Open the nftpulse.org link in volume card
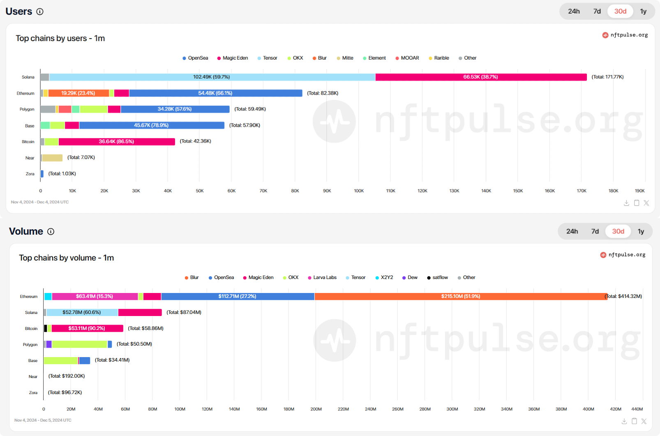Viewport: 660px width, 436px height. 623,255
